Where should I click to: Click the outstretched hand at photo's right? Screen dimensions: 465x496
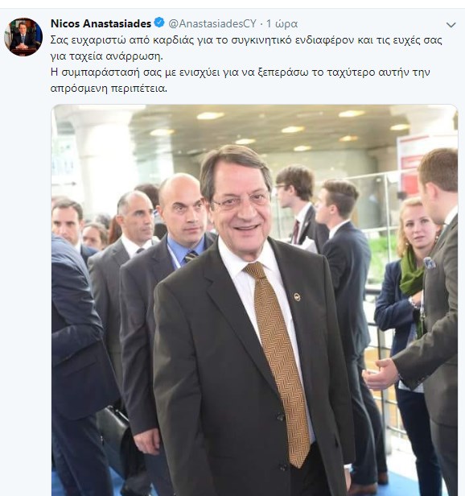381,374
